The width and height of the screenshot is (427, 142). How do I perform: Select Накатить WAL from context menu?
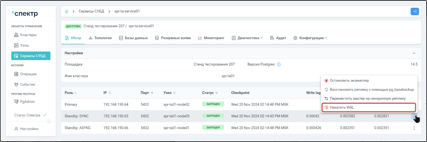(x=342, y=107)
